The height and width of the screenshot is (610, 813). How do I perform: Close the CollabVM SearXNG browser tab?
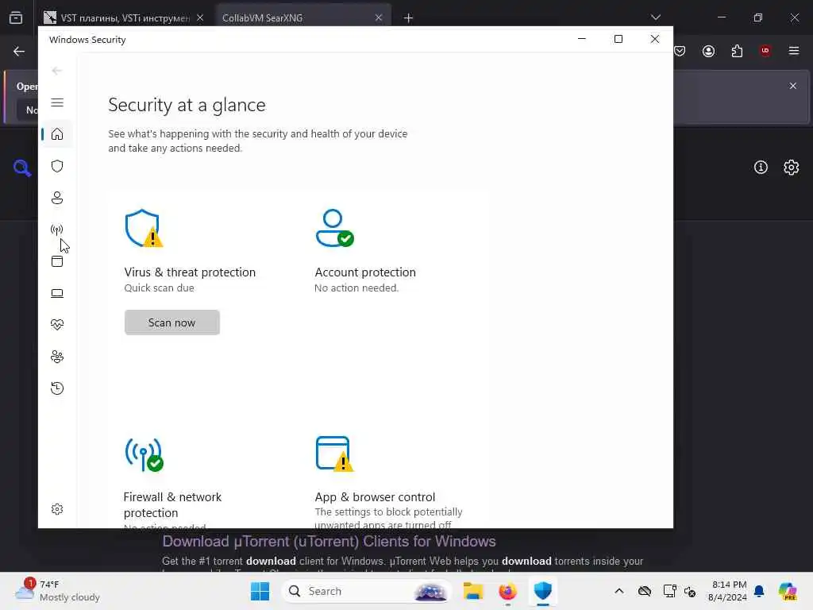[x=379, y=17]
